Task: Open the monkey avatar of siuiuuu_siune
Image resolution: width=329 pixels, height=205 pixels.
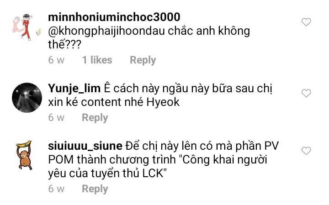Action: pos(24,155)
